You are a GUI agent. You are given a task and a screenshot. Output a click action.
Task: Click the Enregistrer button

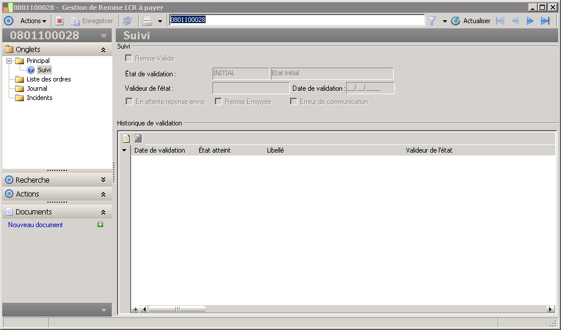pyautogui.click(x=92, y=21)
